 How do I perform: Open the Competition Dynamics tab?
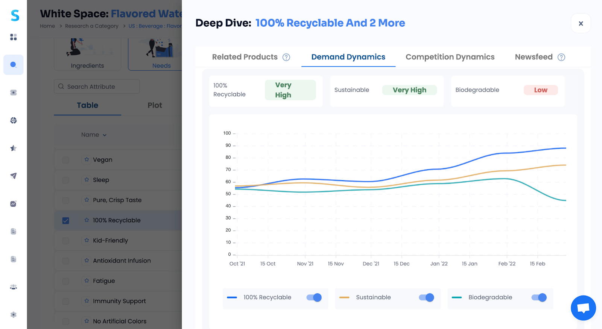click(x=450, y=57)
